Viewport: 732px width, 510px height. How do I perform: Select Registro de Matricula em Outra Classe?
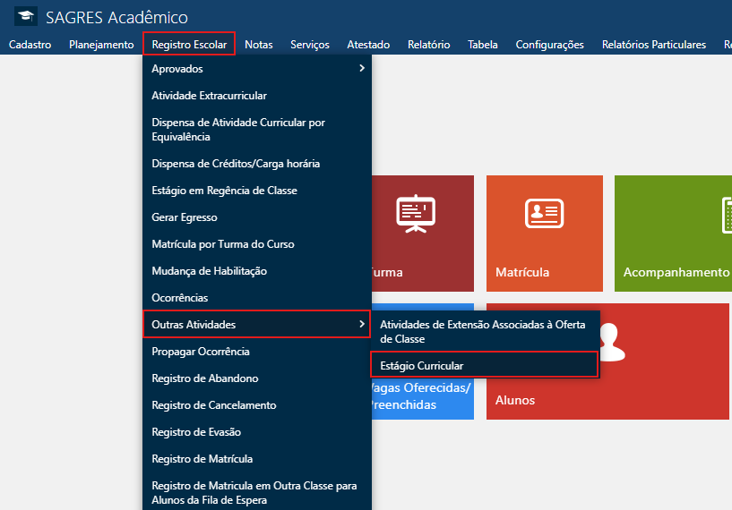pos(257,493)
